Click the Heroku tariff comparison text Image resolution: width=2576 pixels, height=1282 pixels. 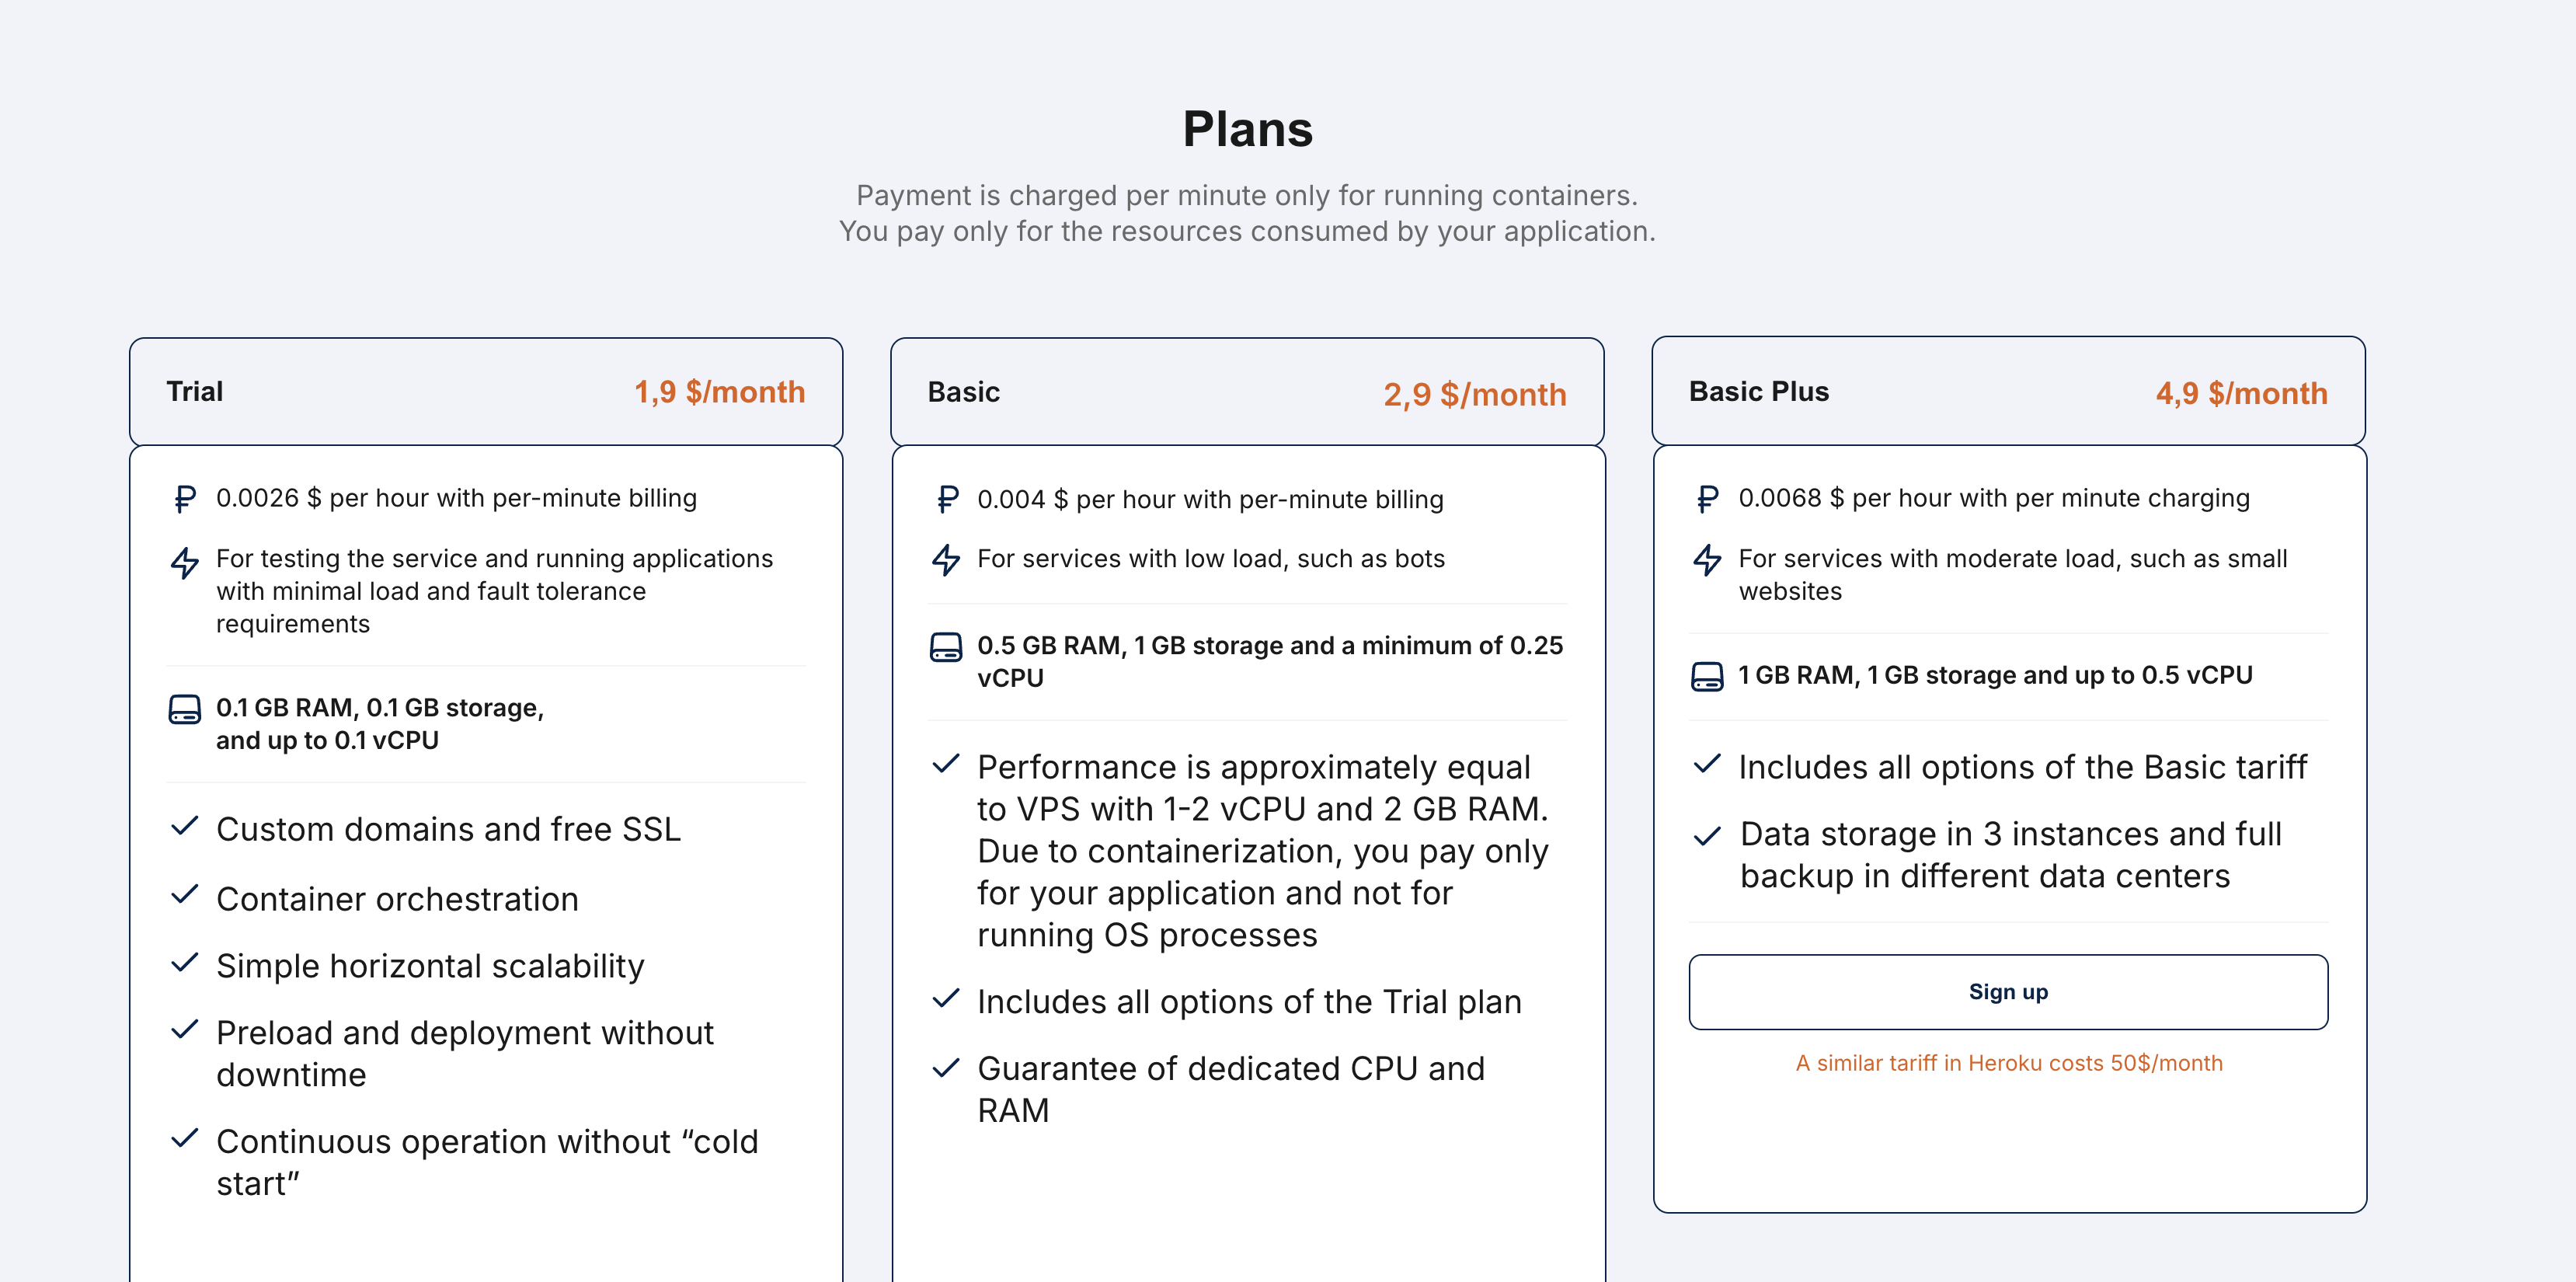click(x=2009, y=1063)
